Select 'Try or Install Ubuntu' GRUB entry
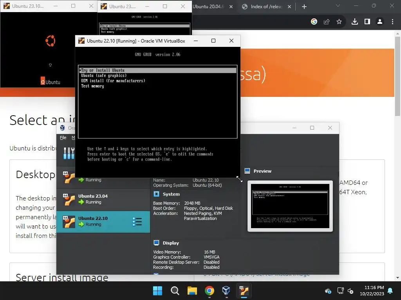 click(157, 70)
